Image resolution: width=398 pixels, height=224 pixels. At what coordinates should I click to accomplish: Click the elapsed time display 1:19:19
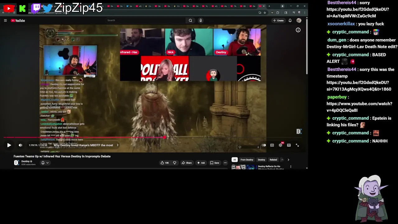click(33, 145)
